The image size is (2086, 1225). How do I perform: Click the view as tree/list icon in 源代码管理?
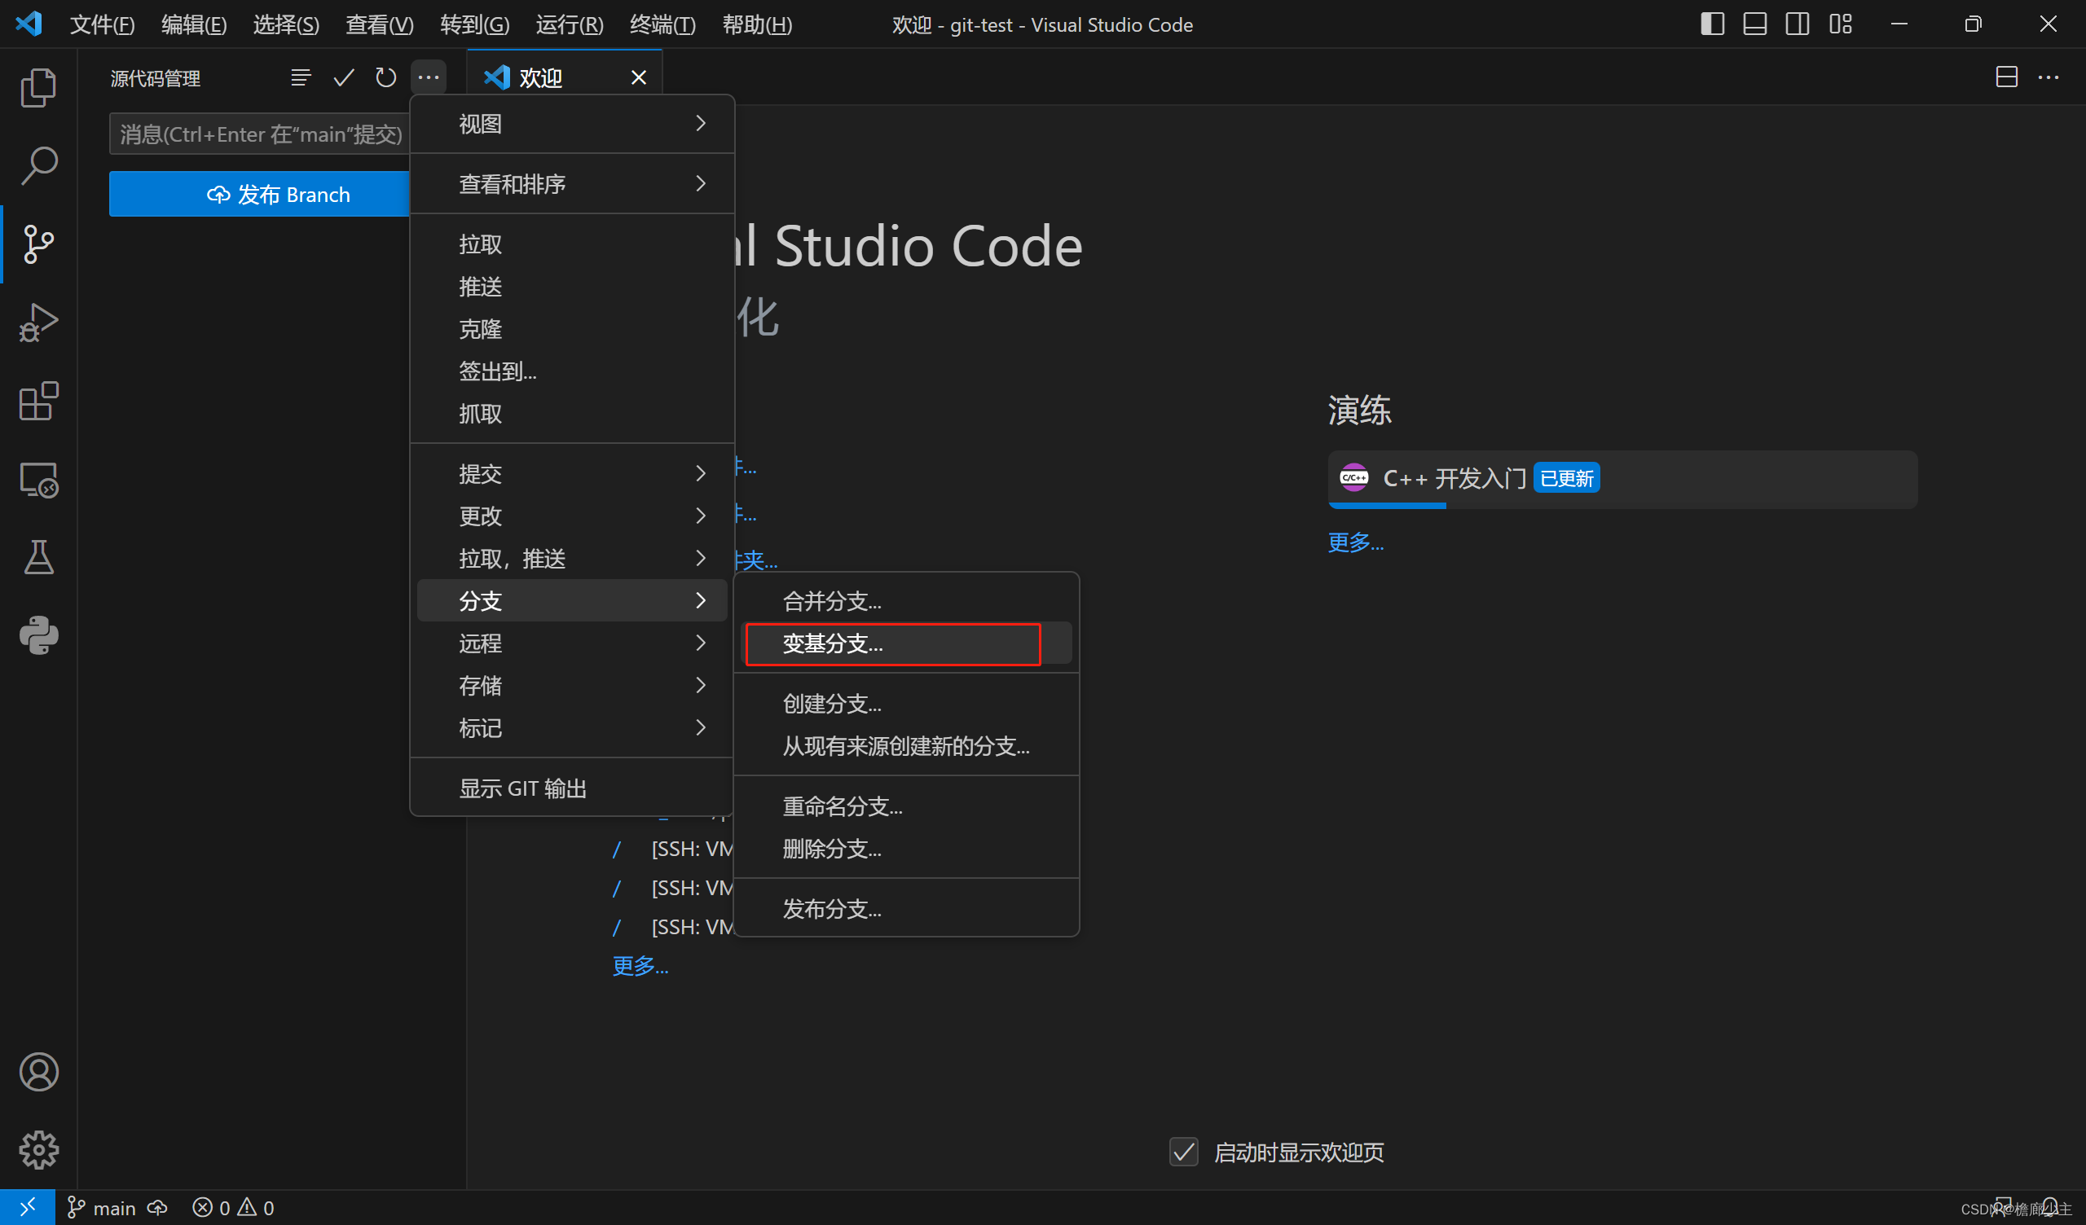point(301,78)
